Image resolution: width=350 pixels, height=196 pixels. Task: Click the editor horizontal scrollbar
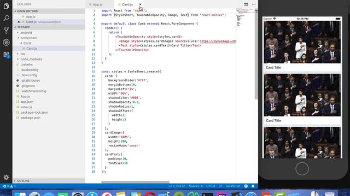click(135, 182)
